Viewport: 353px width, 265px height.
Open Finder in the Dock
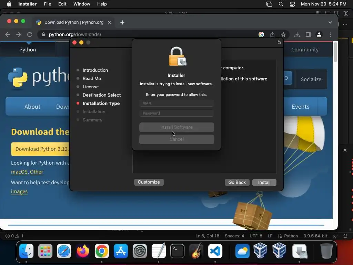click(26, 251)
